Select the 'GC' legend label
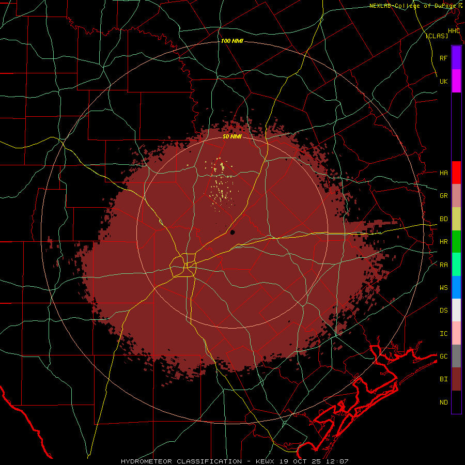The image size is (465, 465). pyautogui.click(x=443, y=357)
